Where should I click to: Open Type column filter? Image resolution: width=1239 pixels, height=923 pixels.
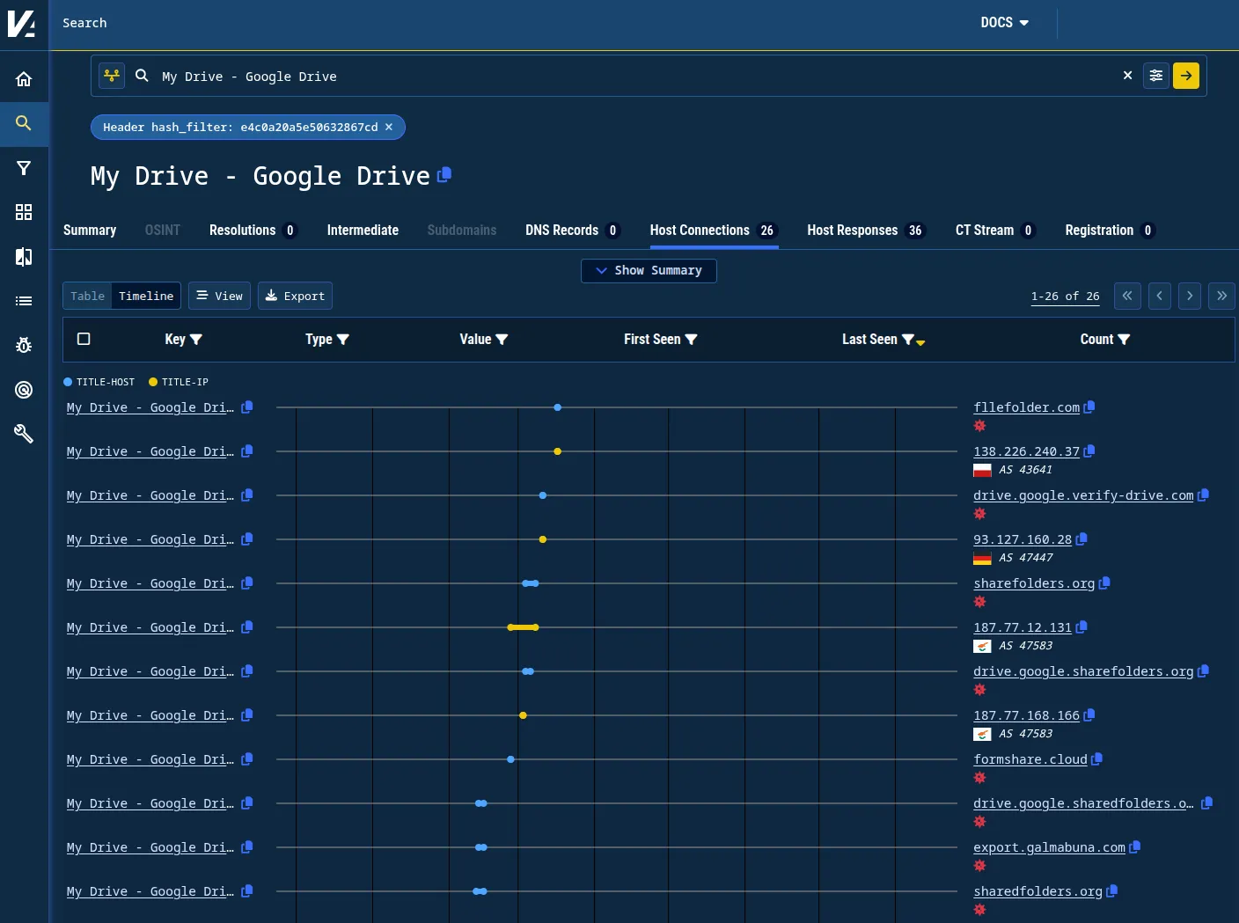pos(343,339)
